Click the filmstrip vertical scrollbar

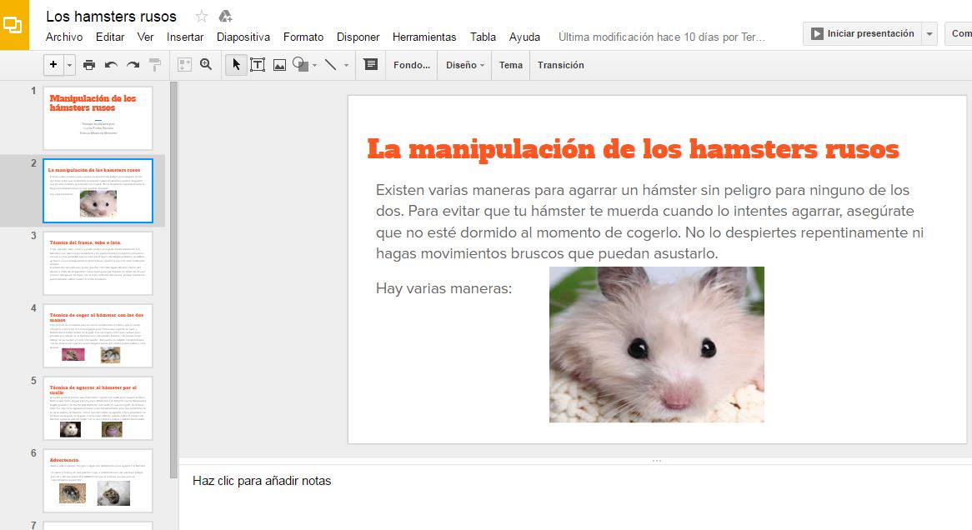click(173, 279)
